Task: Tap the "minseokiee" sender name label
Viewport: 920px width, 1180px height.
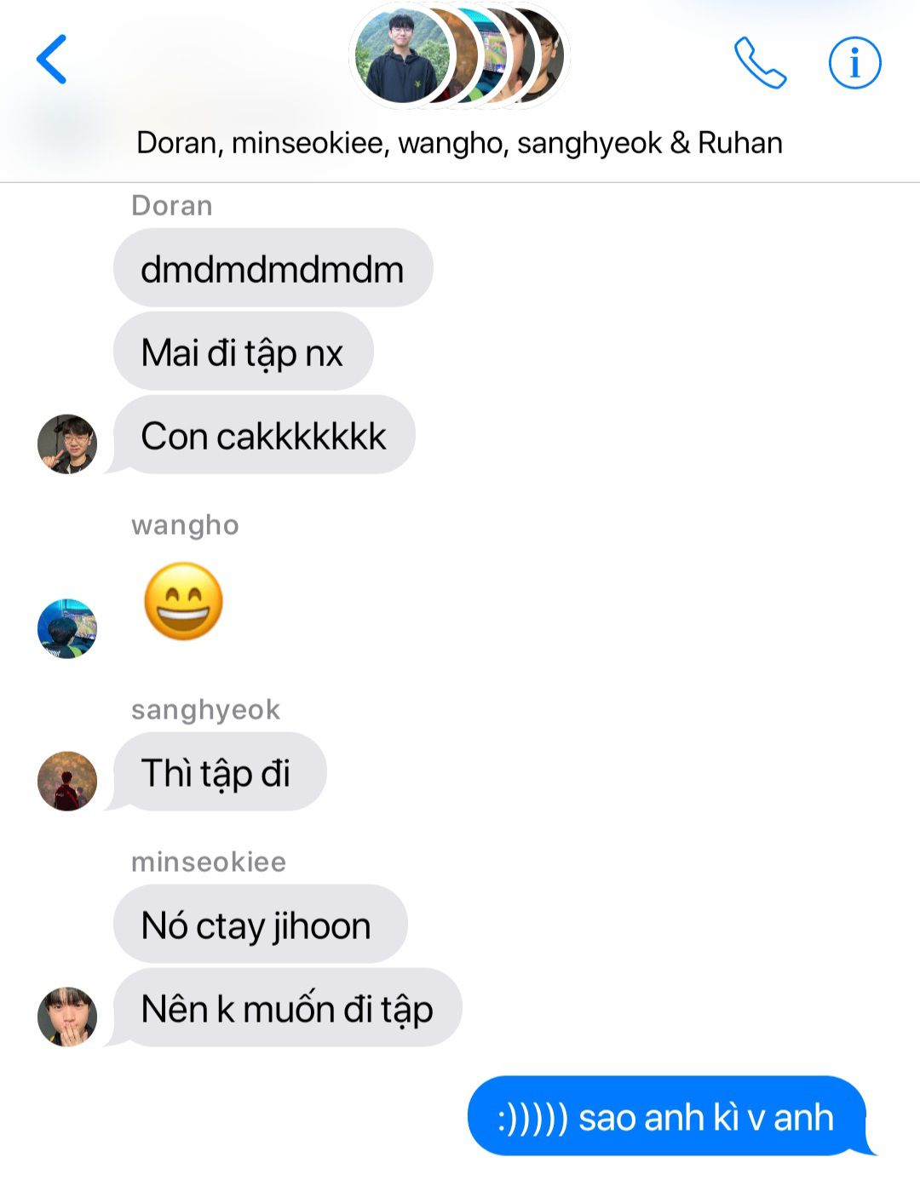Action: click(209, 862)
